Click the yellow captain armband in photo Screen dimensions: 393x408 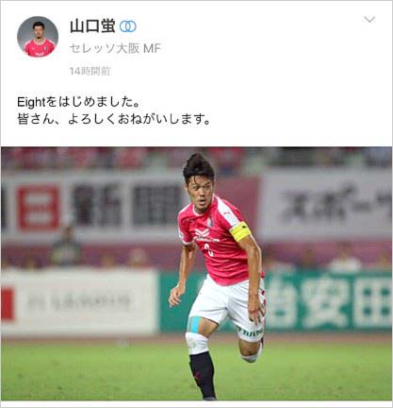(240, 231)
